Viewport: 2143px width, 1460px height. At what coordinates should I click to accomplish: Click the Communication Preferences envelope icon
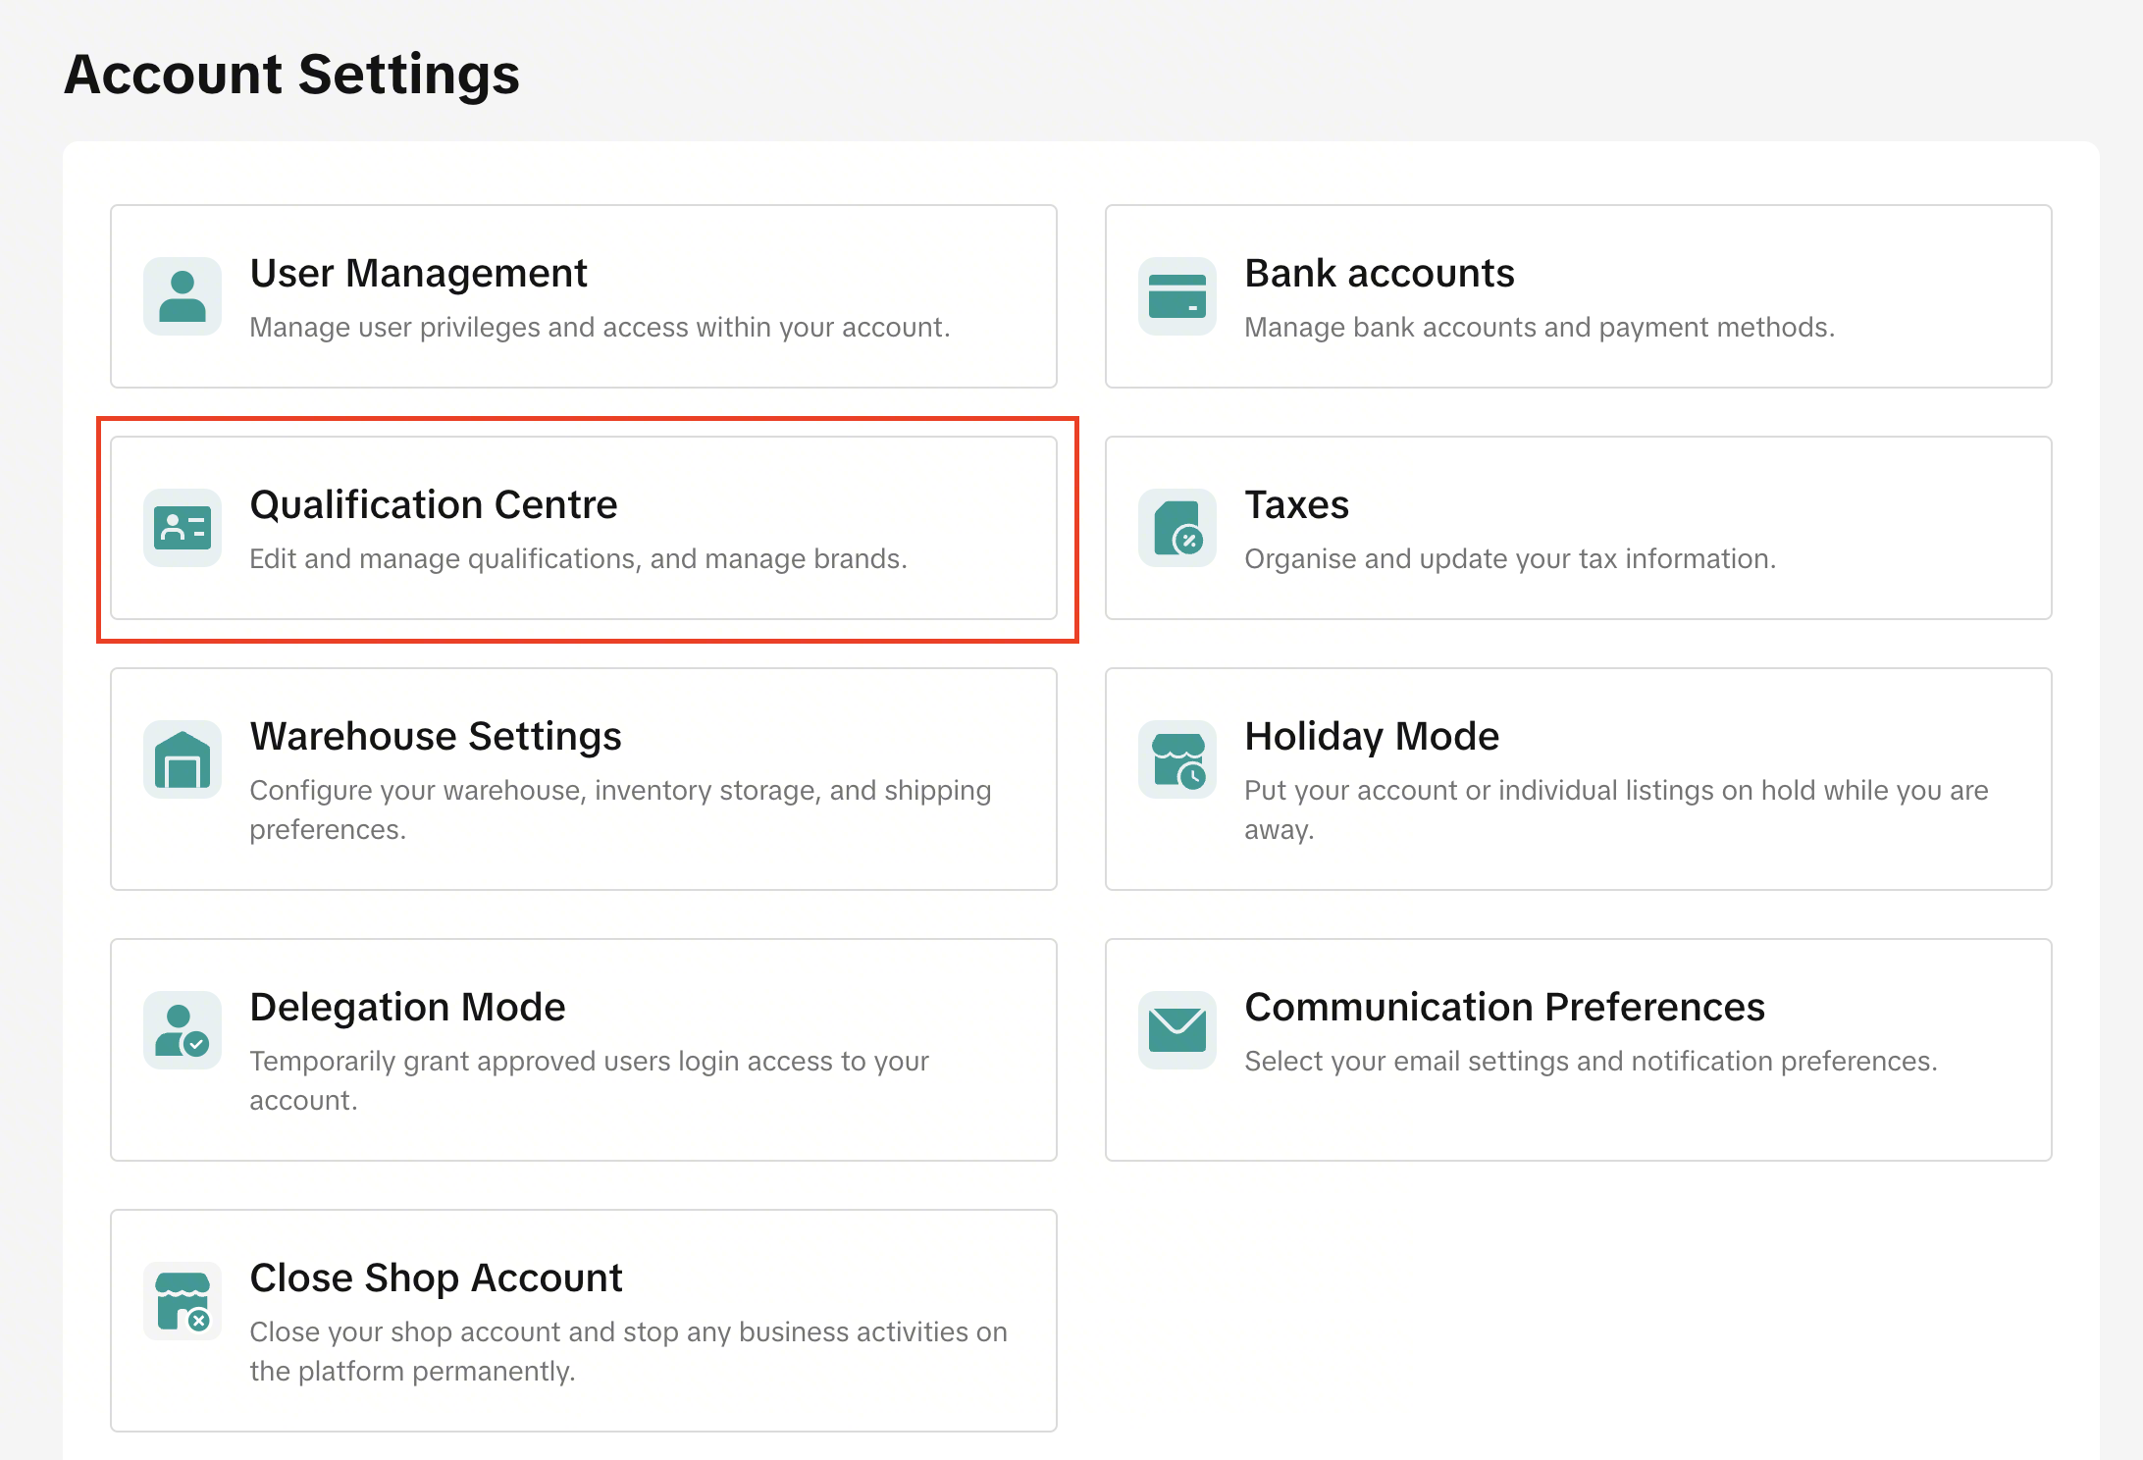point(1177,1030)
